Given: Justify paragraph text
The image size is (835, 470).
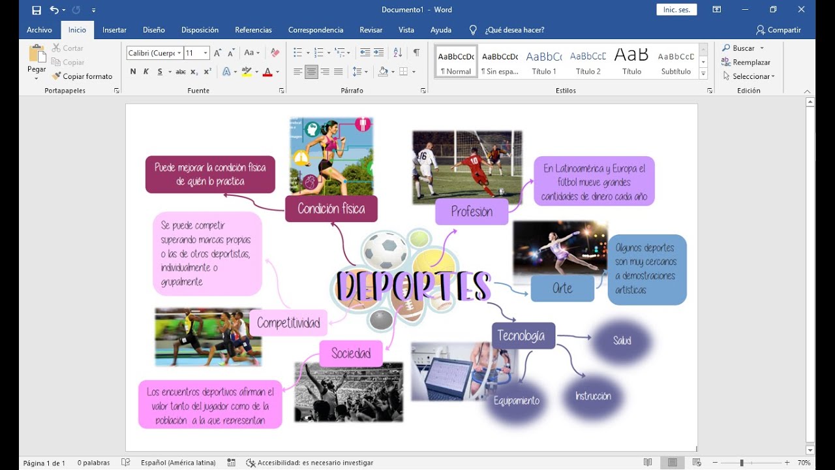Looking at the screenshot, I should [x=338, y=72].
